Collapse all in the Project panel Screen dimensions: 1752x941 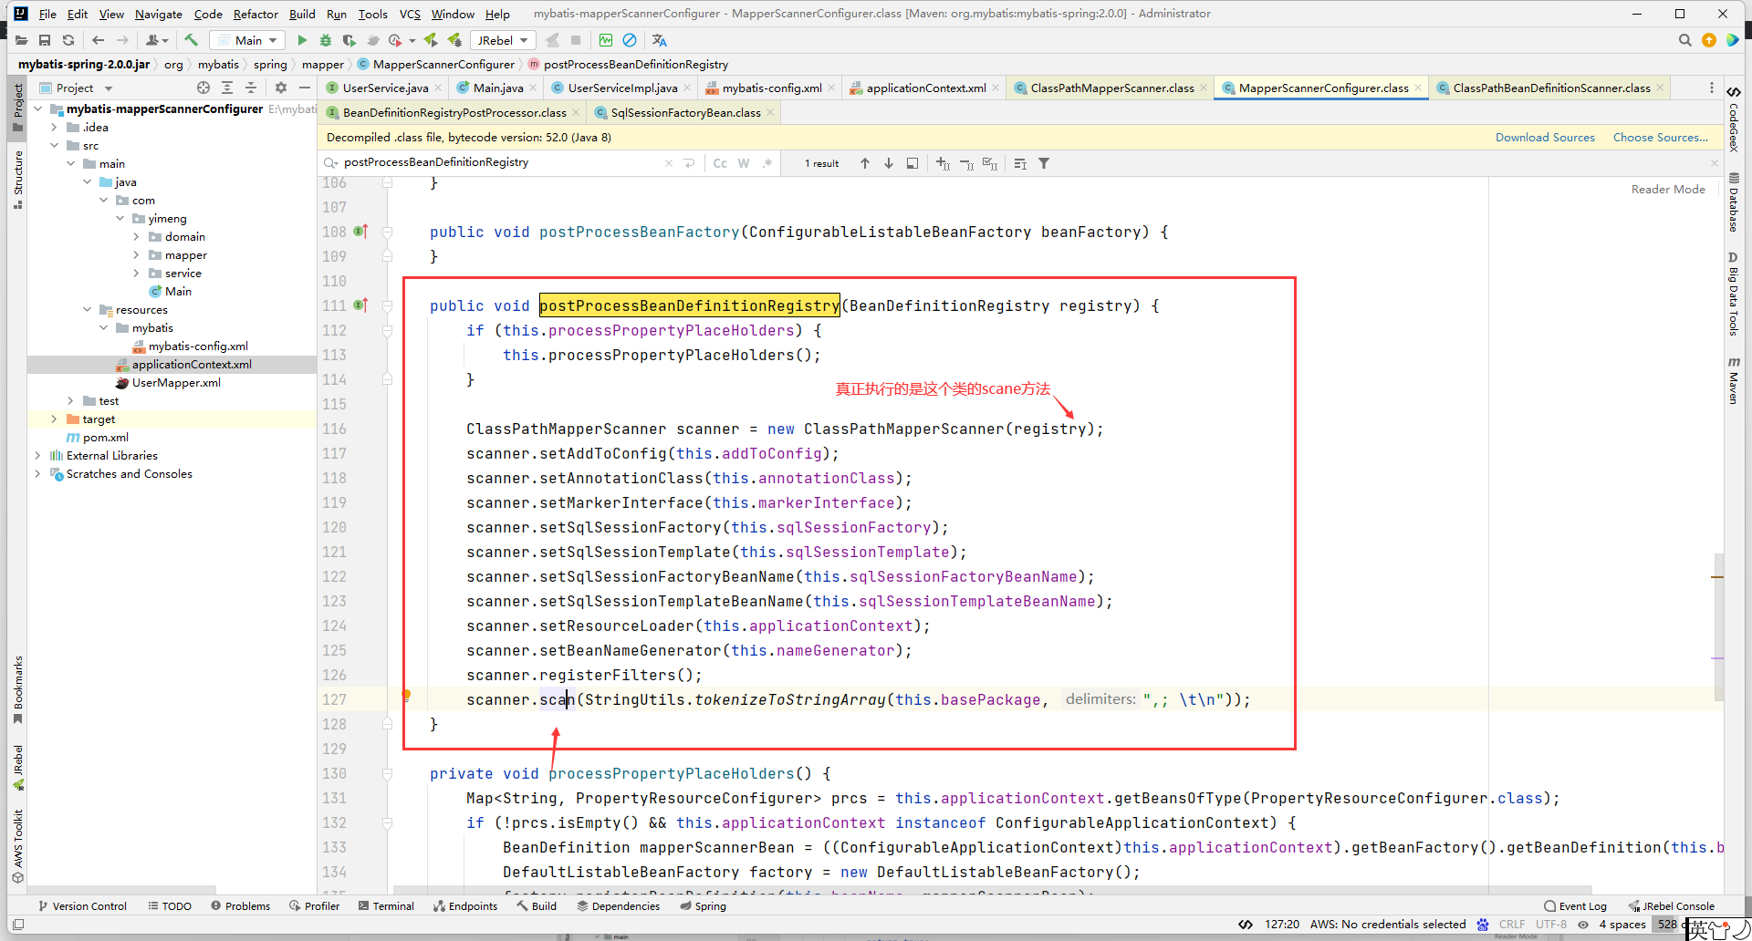(x=251, y=88)
